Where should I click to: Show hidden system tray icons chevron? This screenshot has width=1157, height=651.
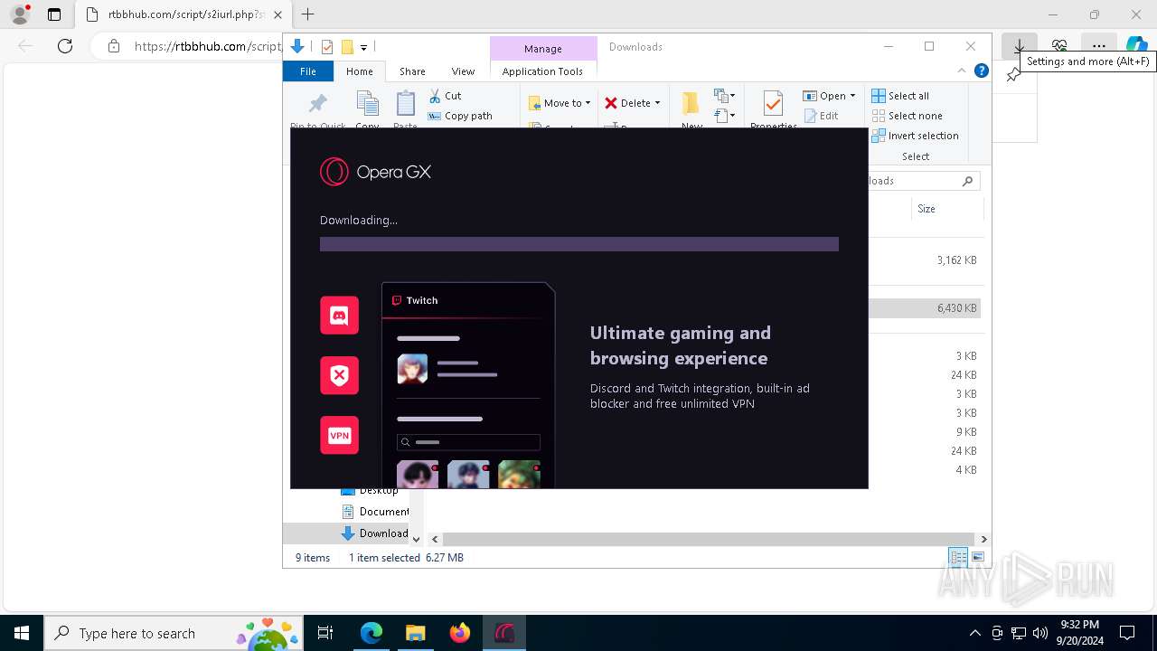(974, 633)
